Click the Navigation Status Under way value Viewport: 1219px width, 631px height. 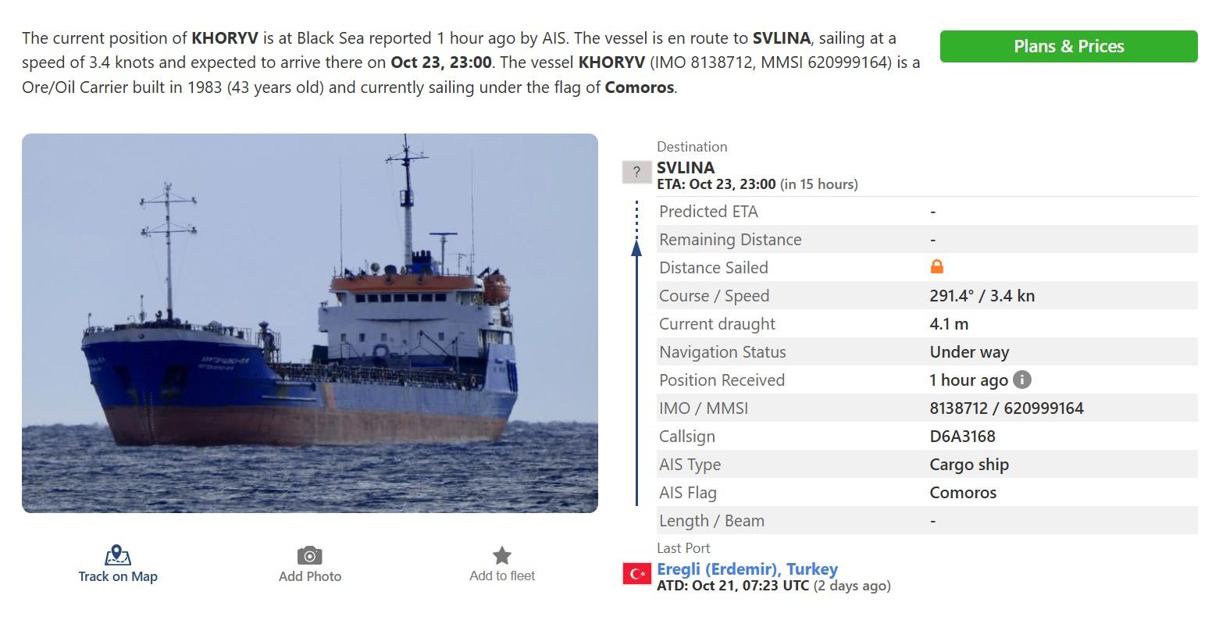click(x=969, y=352)
